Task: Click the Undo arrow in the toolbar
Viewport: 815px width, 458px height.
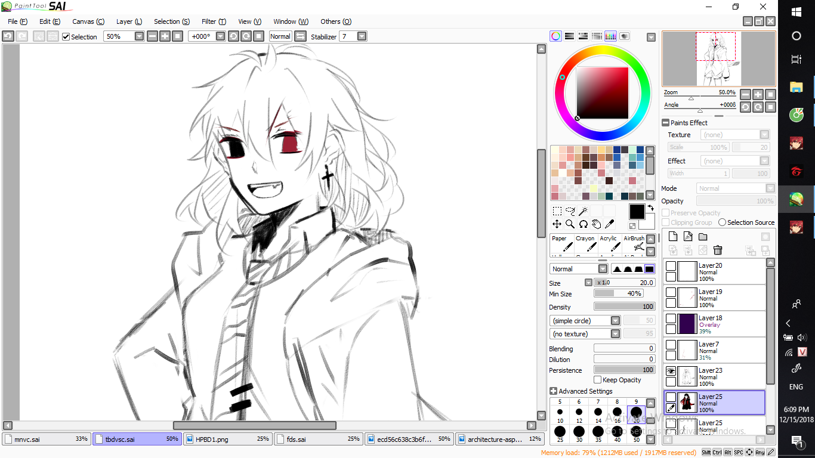Action: 8,36
